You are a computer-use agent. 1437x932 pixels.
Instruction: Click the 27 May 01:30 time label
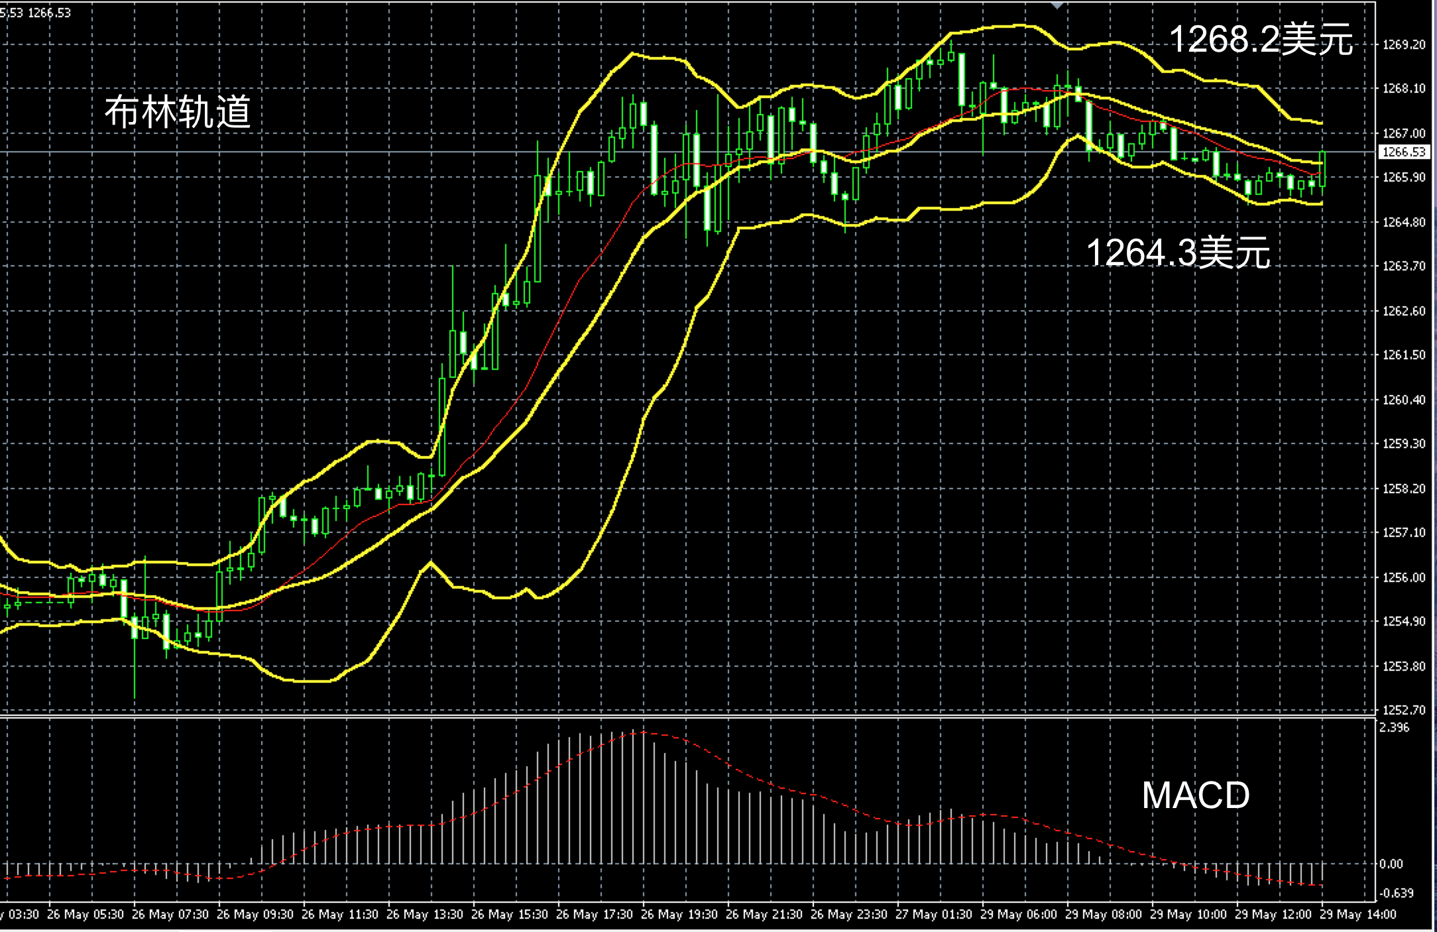[x=933, y=914]
